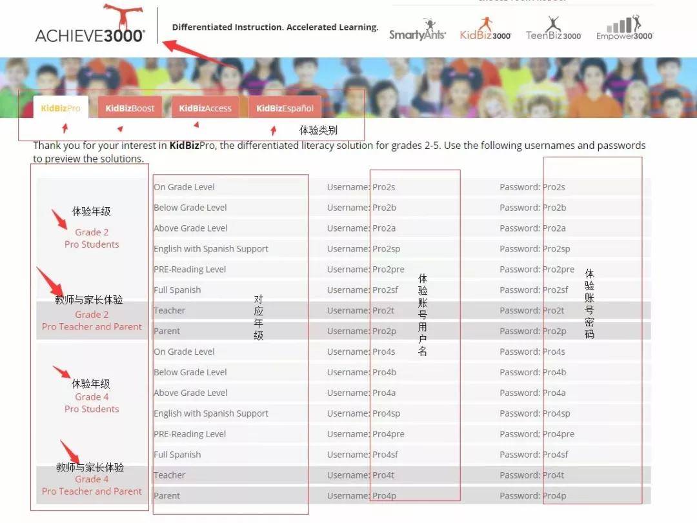Switch to the KidBizAccess tab
The width and height of the screenshot is (697, 523).
pos(205,108)
